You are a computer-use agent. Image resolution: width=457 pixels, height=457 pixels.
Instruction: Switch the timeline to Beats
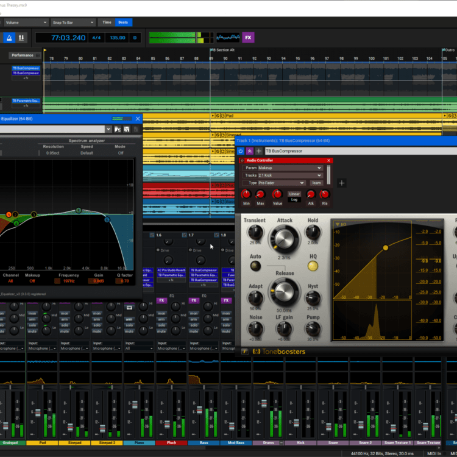pyautogui.click(x=123, y=23)
